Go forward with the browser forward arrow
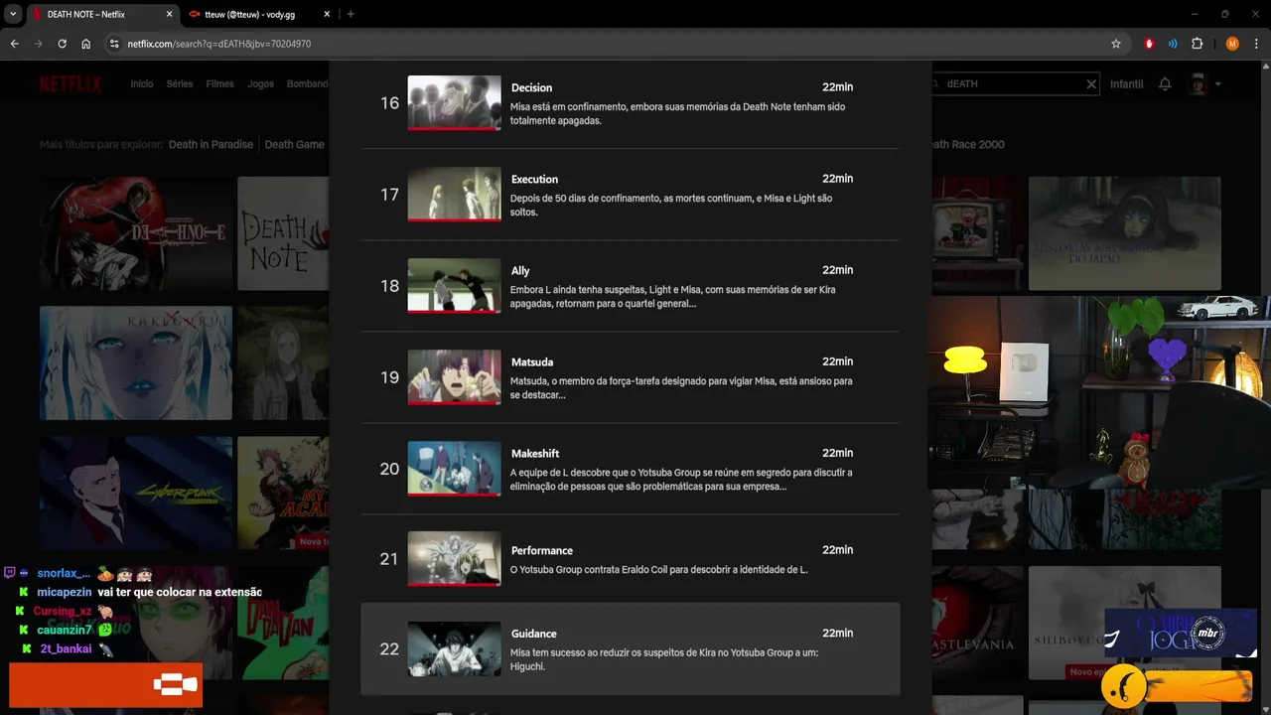Viewport: 1271px width, 715px height. coord(38,44)
